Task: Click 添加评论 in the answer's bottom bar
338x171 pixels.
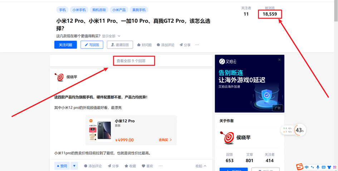Action: coord(93,166)
